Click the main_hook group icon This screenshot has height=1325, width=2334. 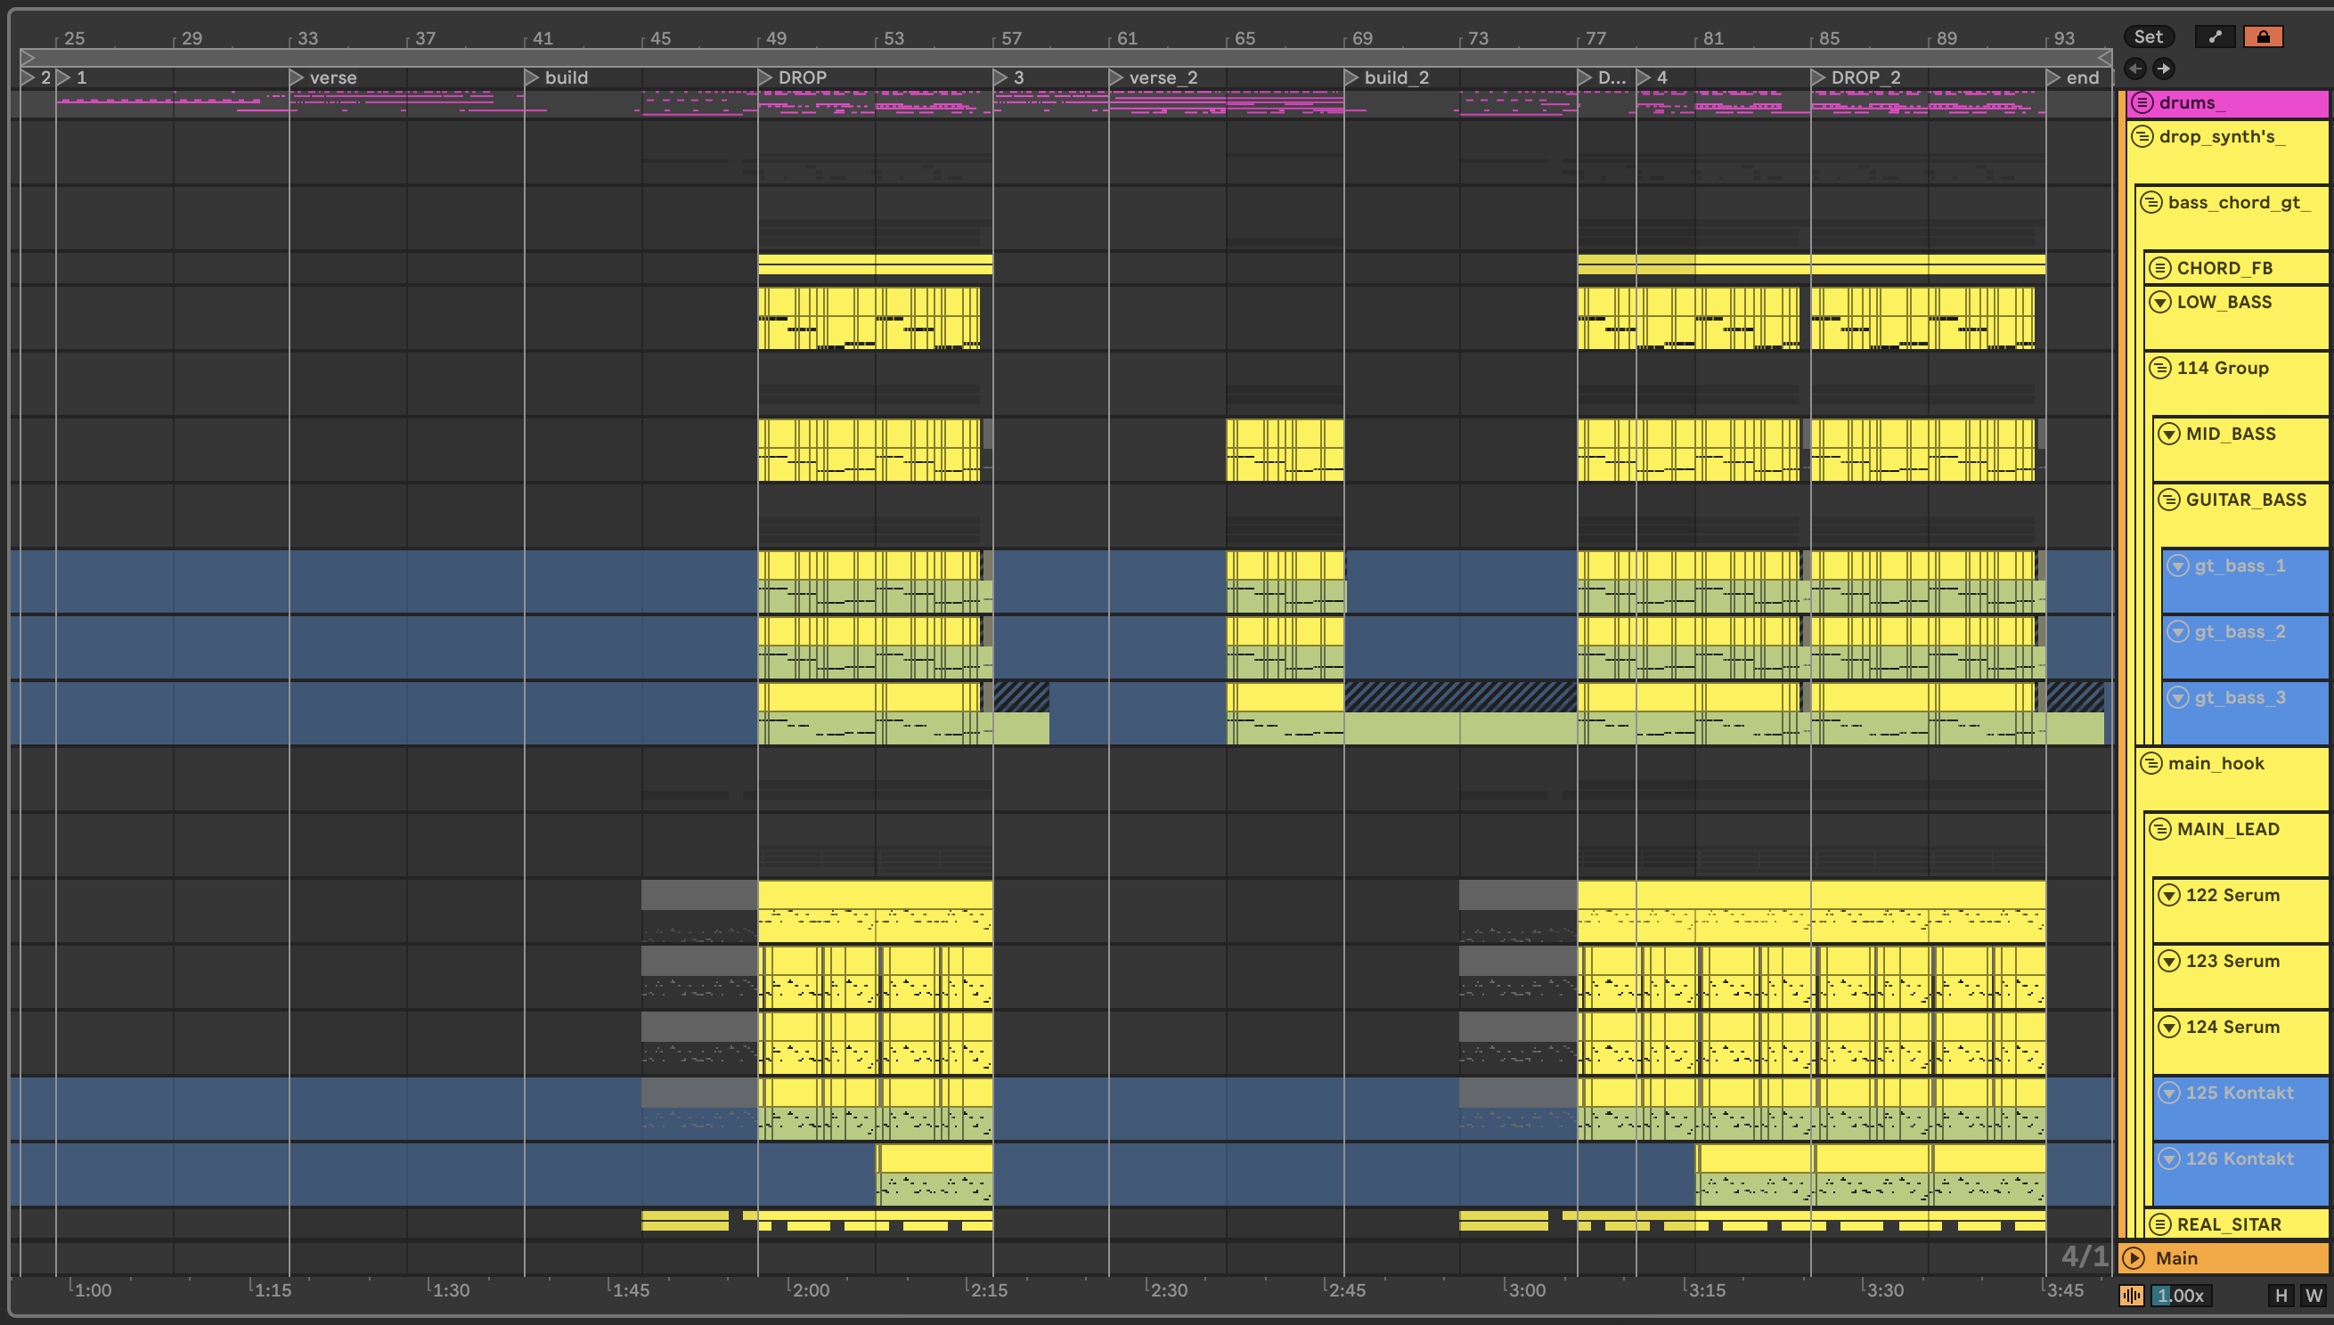point(2151,763)
